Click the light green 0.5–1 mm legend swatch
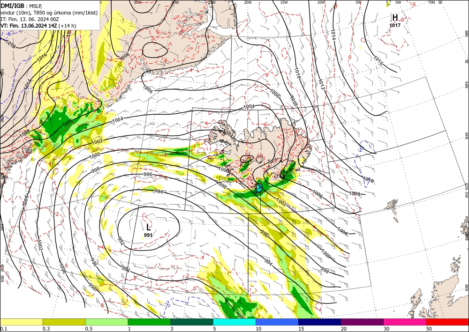 (106, 322)
